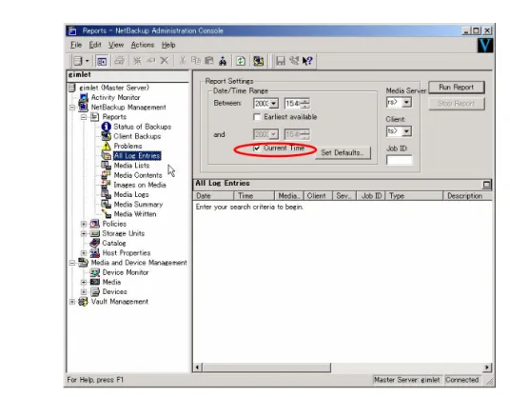
Task: Select Activity Monitor in the tree
Action: [115, 97]
